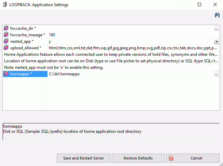Click the upload_allowed setting icon

6,48
